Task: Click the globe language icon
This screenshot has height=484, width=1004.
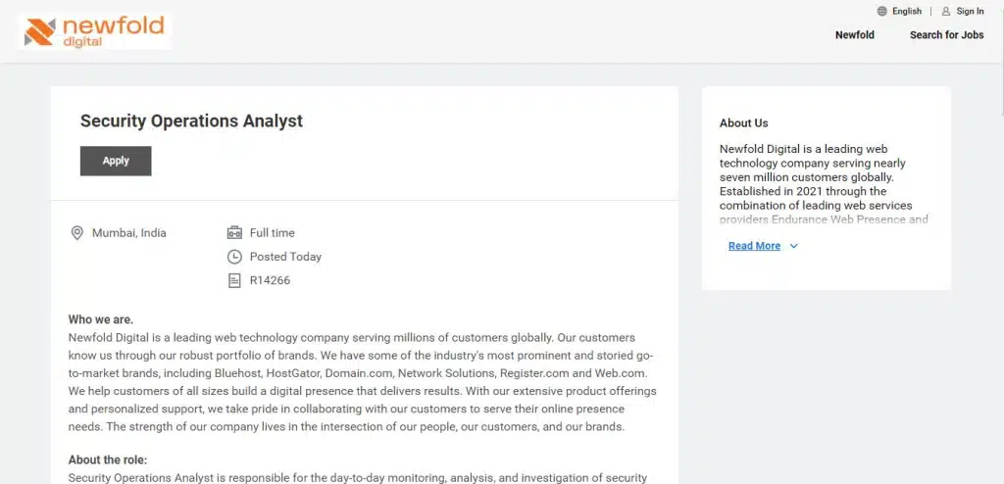Action: coord(881,11)
